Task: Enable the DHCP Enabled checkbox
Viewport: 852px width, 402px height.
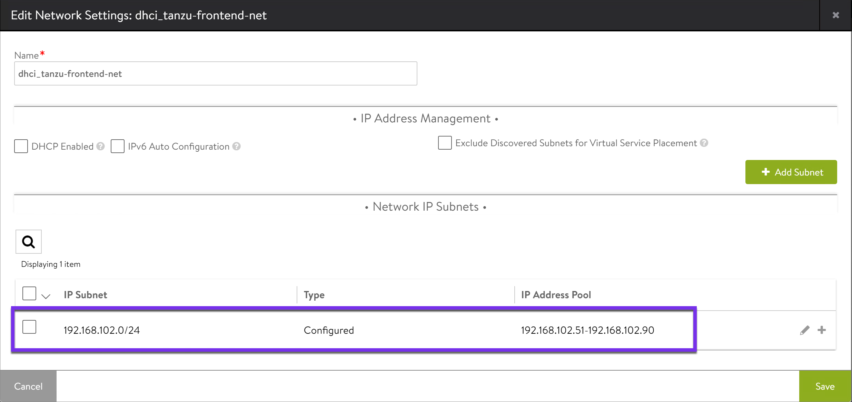Action: pos(21,146)
